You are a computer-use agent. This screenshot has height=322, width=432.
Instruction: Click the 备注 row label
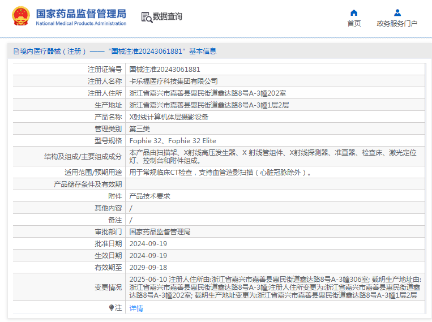(x=115, y=220)
